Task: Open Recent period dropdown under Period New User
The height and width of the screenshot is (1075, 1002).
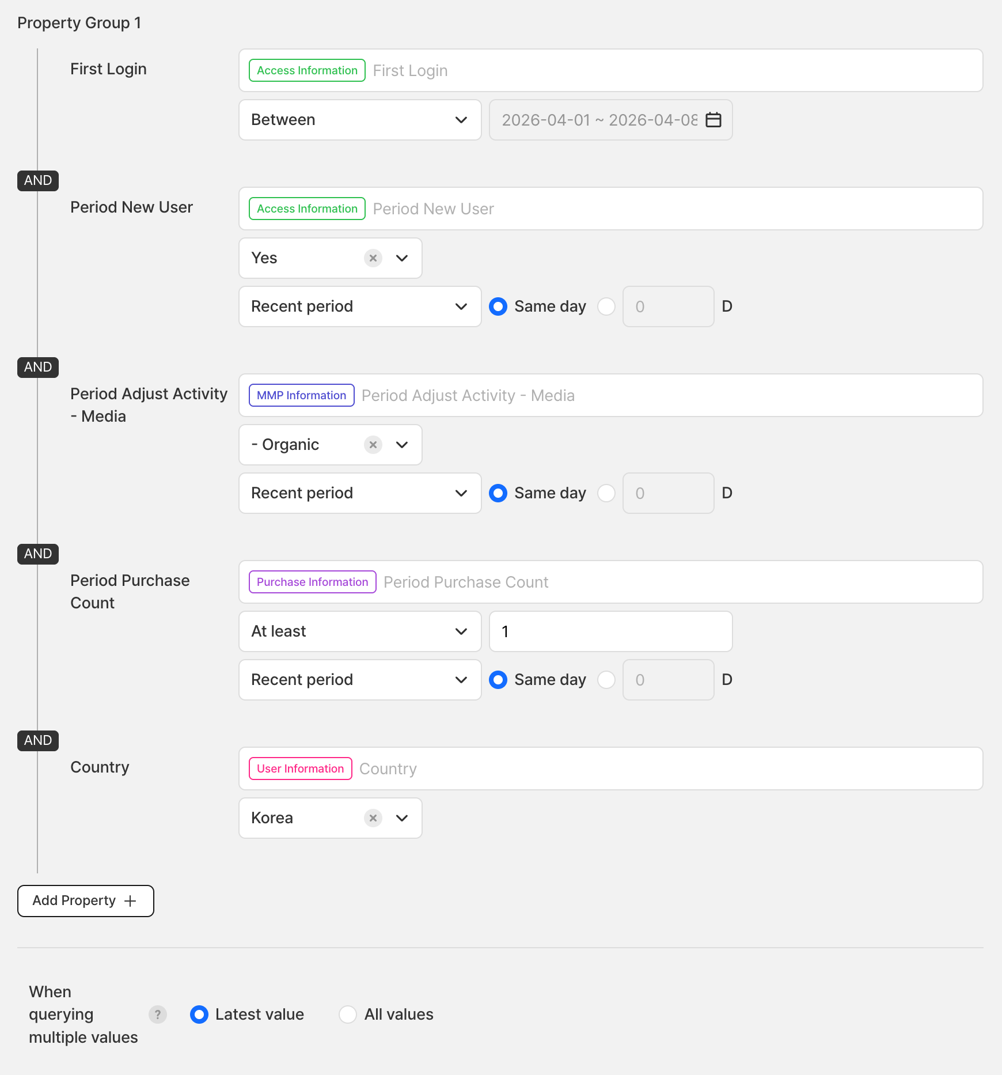Action: [x=360, y=306]
